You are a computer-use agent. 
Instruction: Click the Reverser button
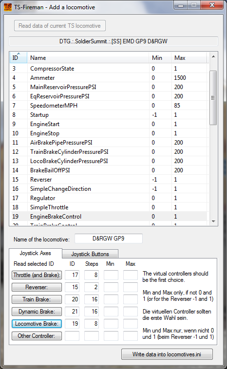(x=37, y=287)
